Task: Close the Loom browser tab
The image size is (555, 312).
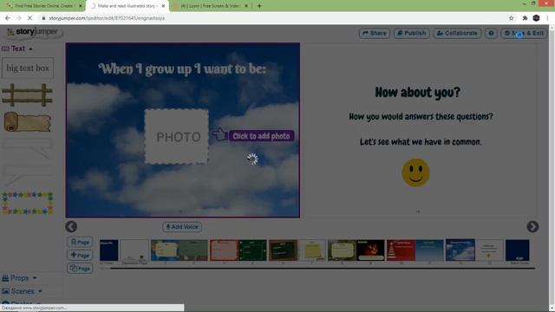Action: [x=246, y=6]
